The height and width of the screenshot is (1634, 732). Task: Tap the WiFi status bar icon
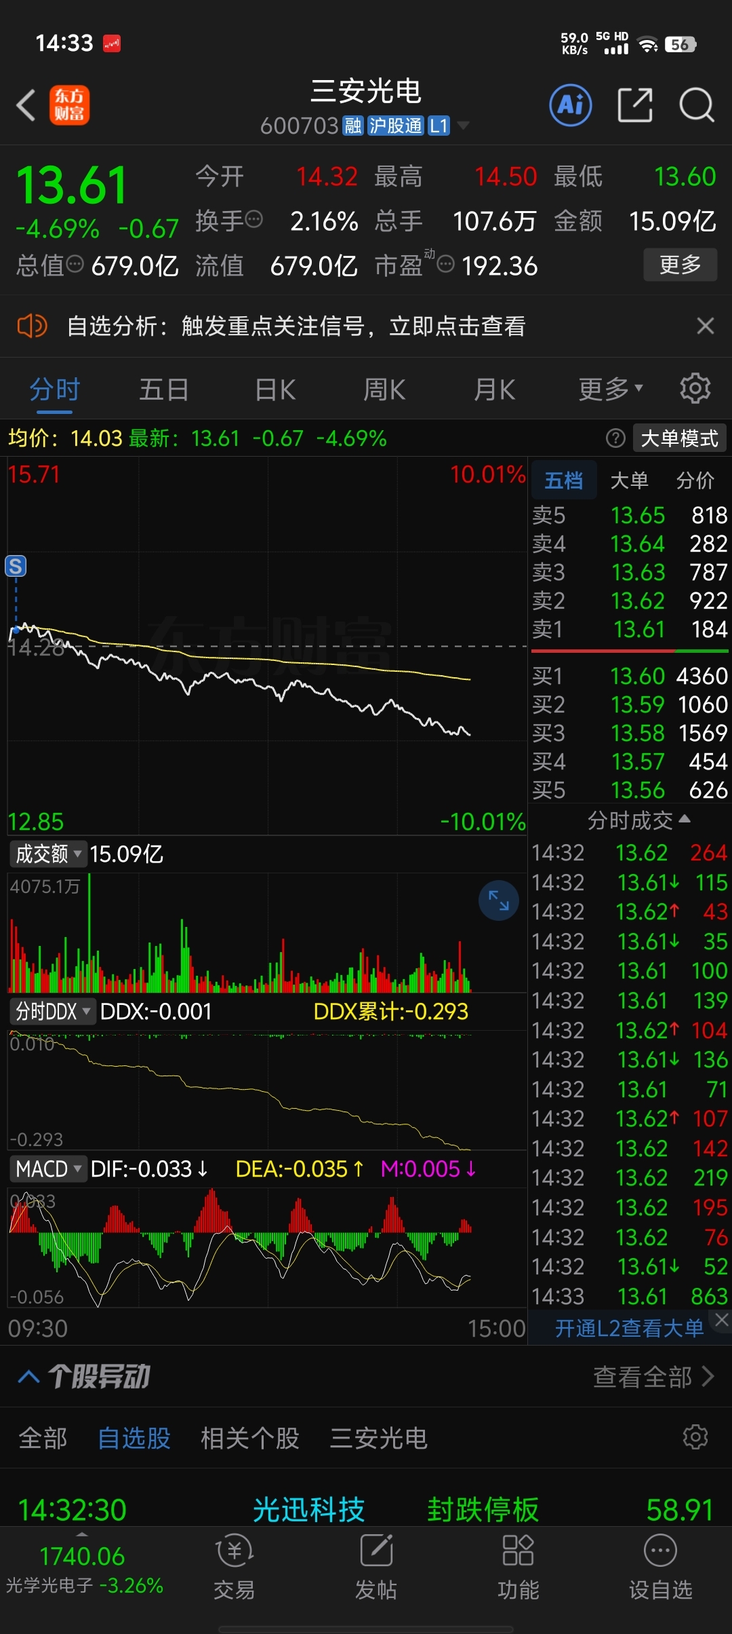click(648, 45)
